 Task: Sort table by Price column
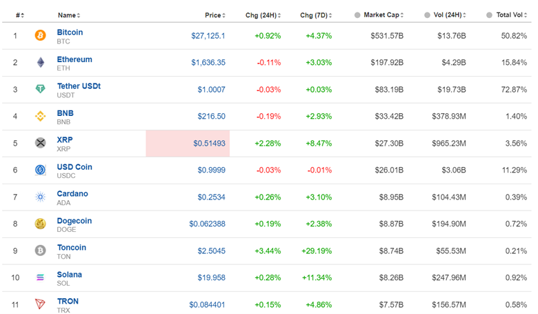(x=215, y=15)
